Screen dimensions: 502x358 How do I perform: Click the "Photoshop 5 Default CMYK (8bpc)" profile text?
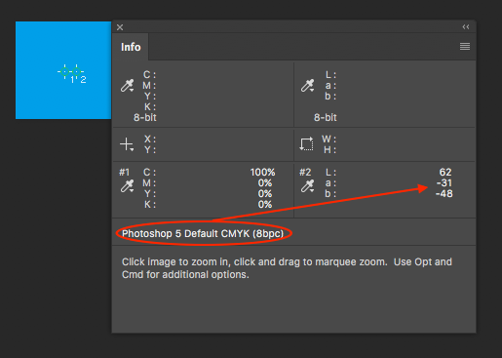(x=203, y=233)
